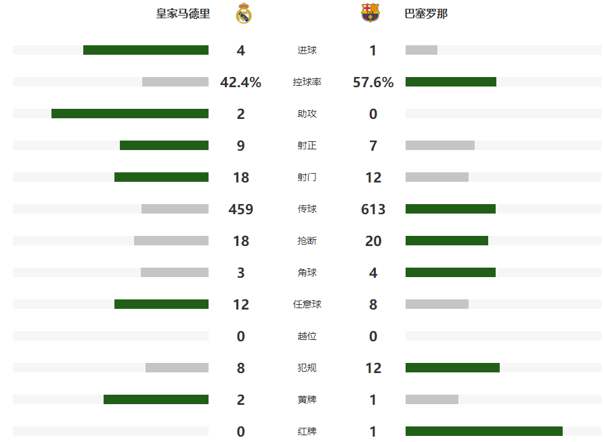Select the 射正 stat label
Screen dimensions: 604x442
click(x=307, y=145)
